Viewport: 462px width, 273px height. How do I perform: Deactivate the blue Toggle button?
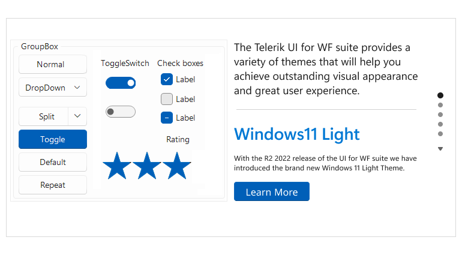[53, 139]
